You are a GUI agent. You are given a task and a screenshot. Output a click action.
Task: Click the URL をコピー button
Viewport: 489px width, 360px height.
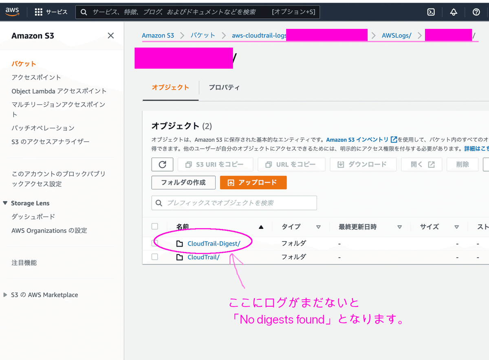click(x=291, y=165)
